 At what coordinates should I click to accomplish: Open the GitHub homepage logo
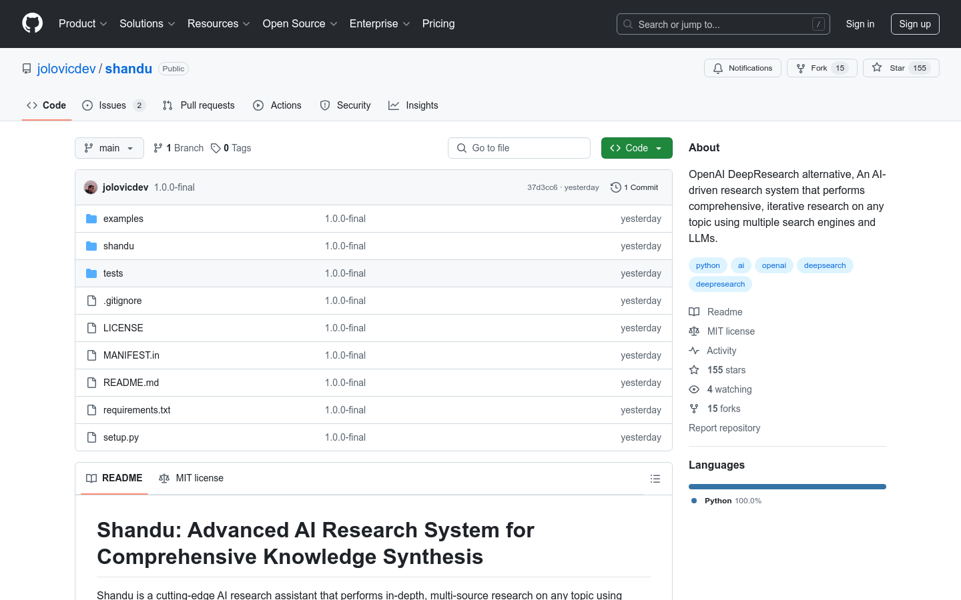point(32,23)
